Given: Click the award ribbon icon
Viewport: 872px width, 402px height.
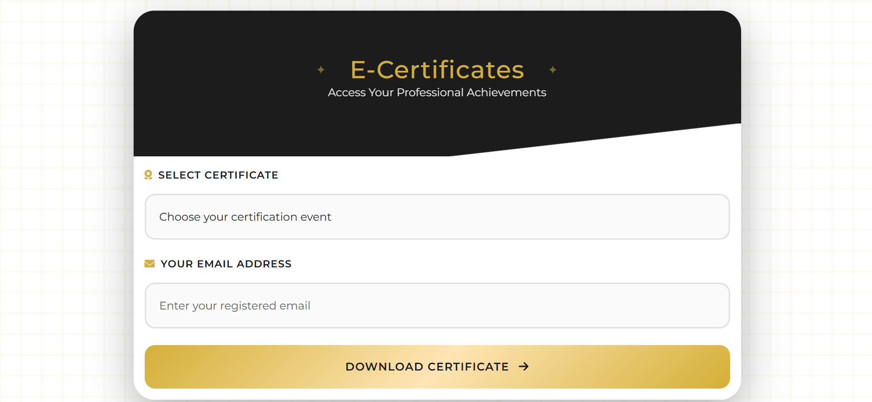Looking at the screenshot, I should point(148,175).
